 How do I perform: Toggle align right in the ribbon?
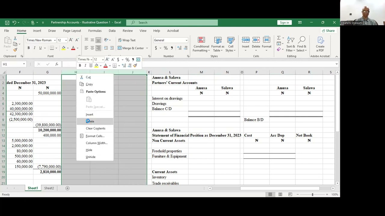98,48
